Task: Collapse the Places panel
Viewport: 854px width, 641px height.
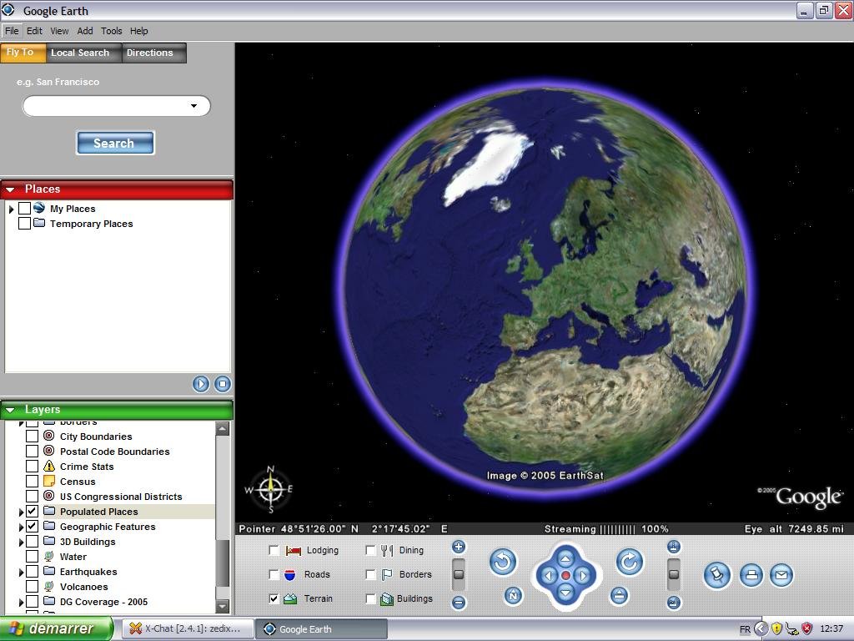Action: click(x=10, y=189)
